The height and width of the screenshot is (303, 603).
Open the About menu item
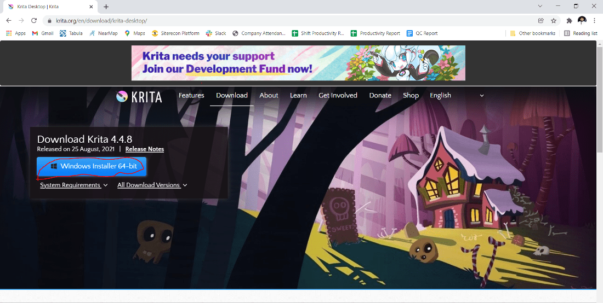(269, 96)
